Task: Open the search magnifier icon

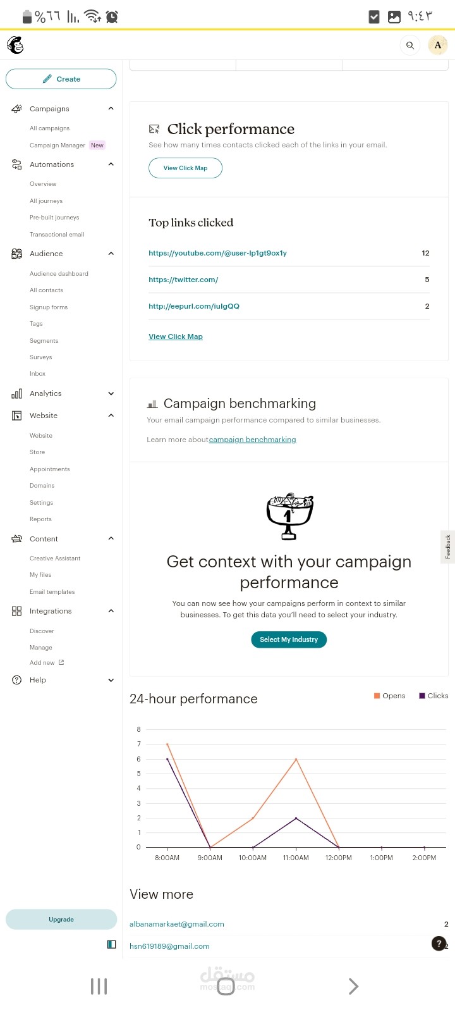Action: tap(410, 45)
